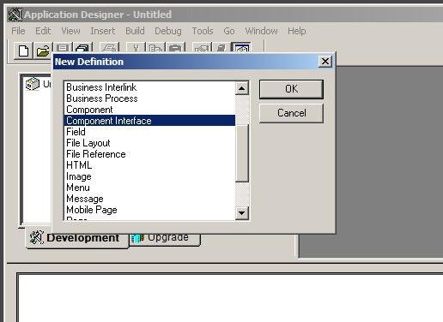
Task: Click the Application Designer title bar icon
Action: [x=15, y=15]
